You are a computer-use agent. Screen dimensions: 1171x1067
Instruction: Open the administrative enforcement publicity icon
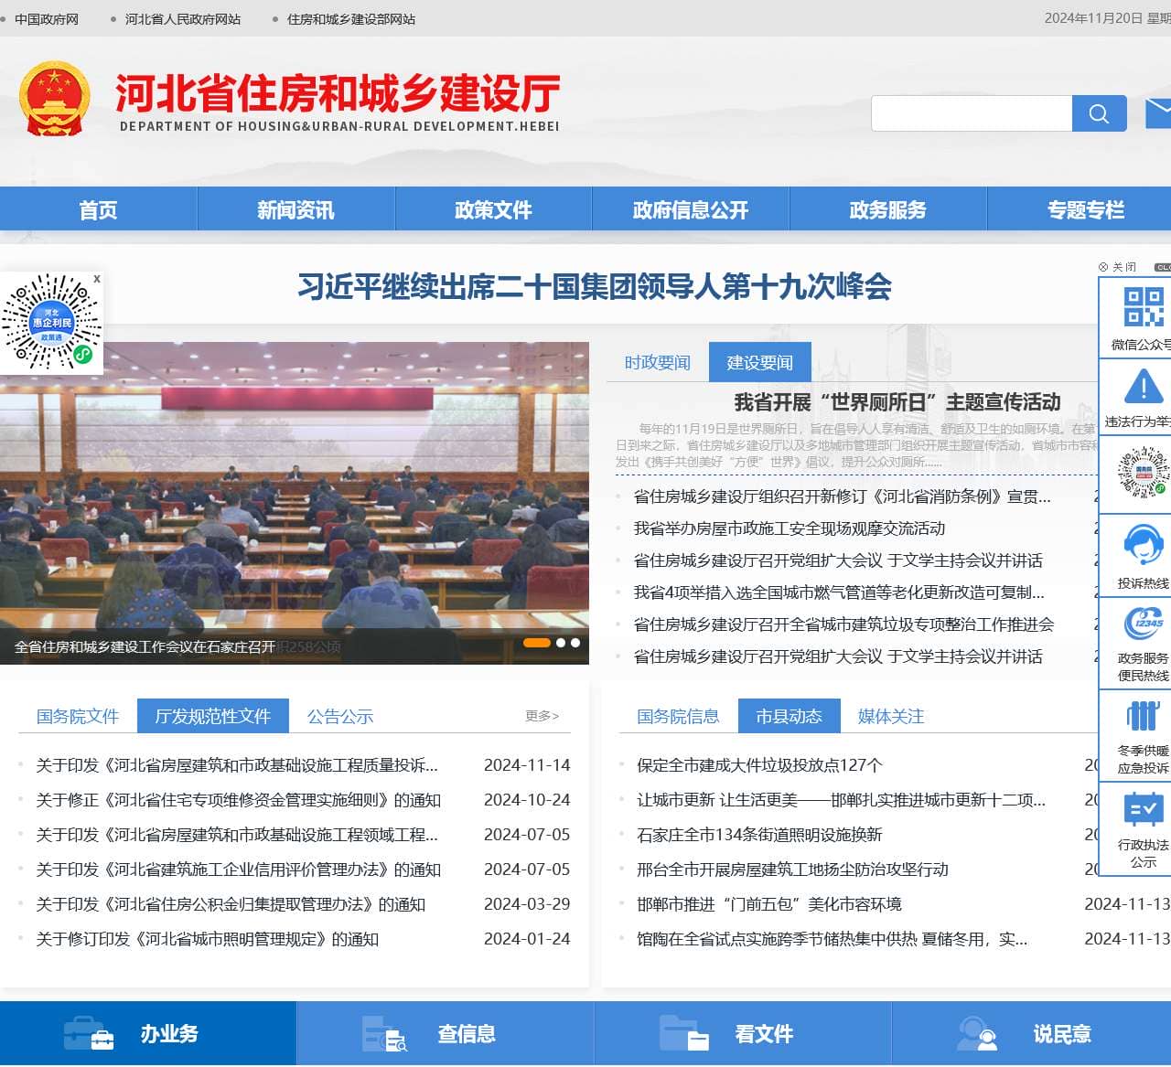click(1143, 811)
